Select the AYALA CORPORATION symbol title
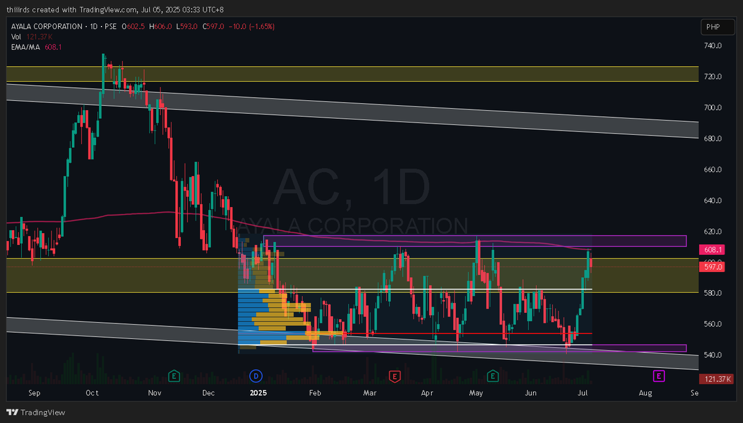743x423 pixels. click(46, 27)
